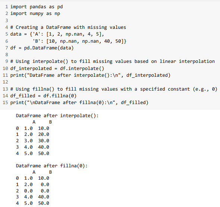Click line number 2 in the gutter

point(7,13)
